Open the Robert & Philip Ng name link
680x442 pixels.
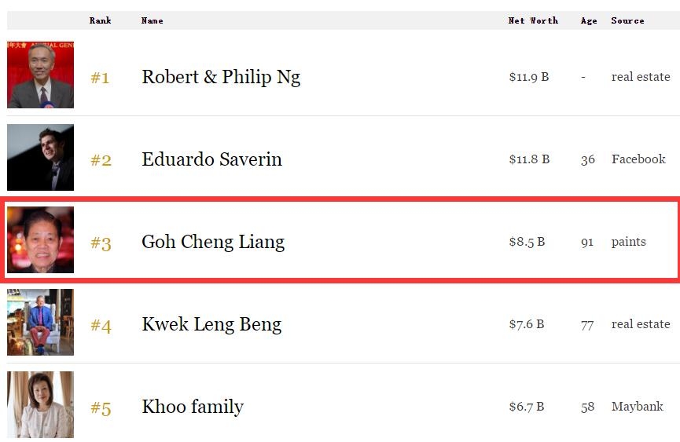[x=221, y=77]
